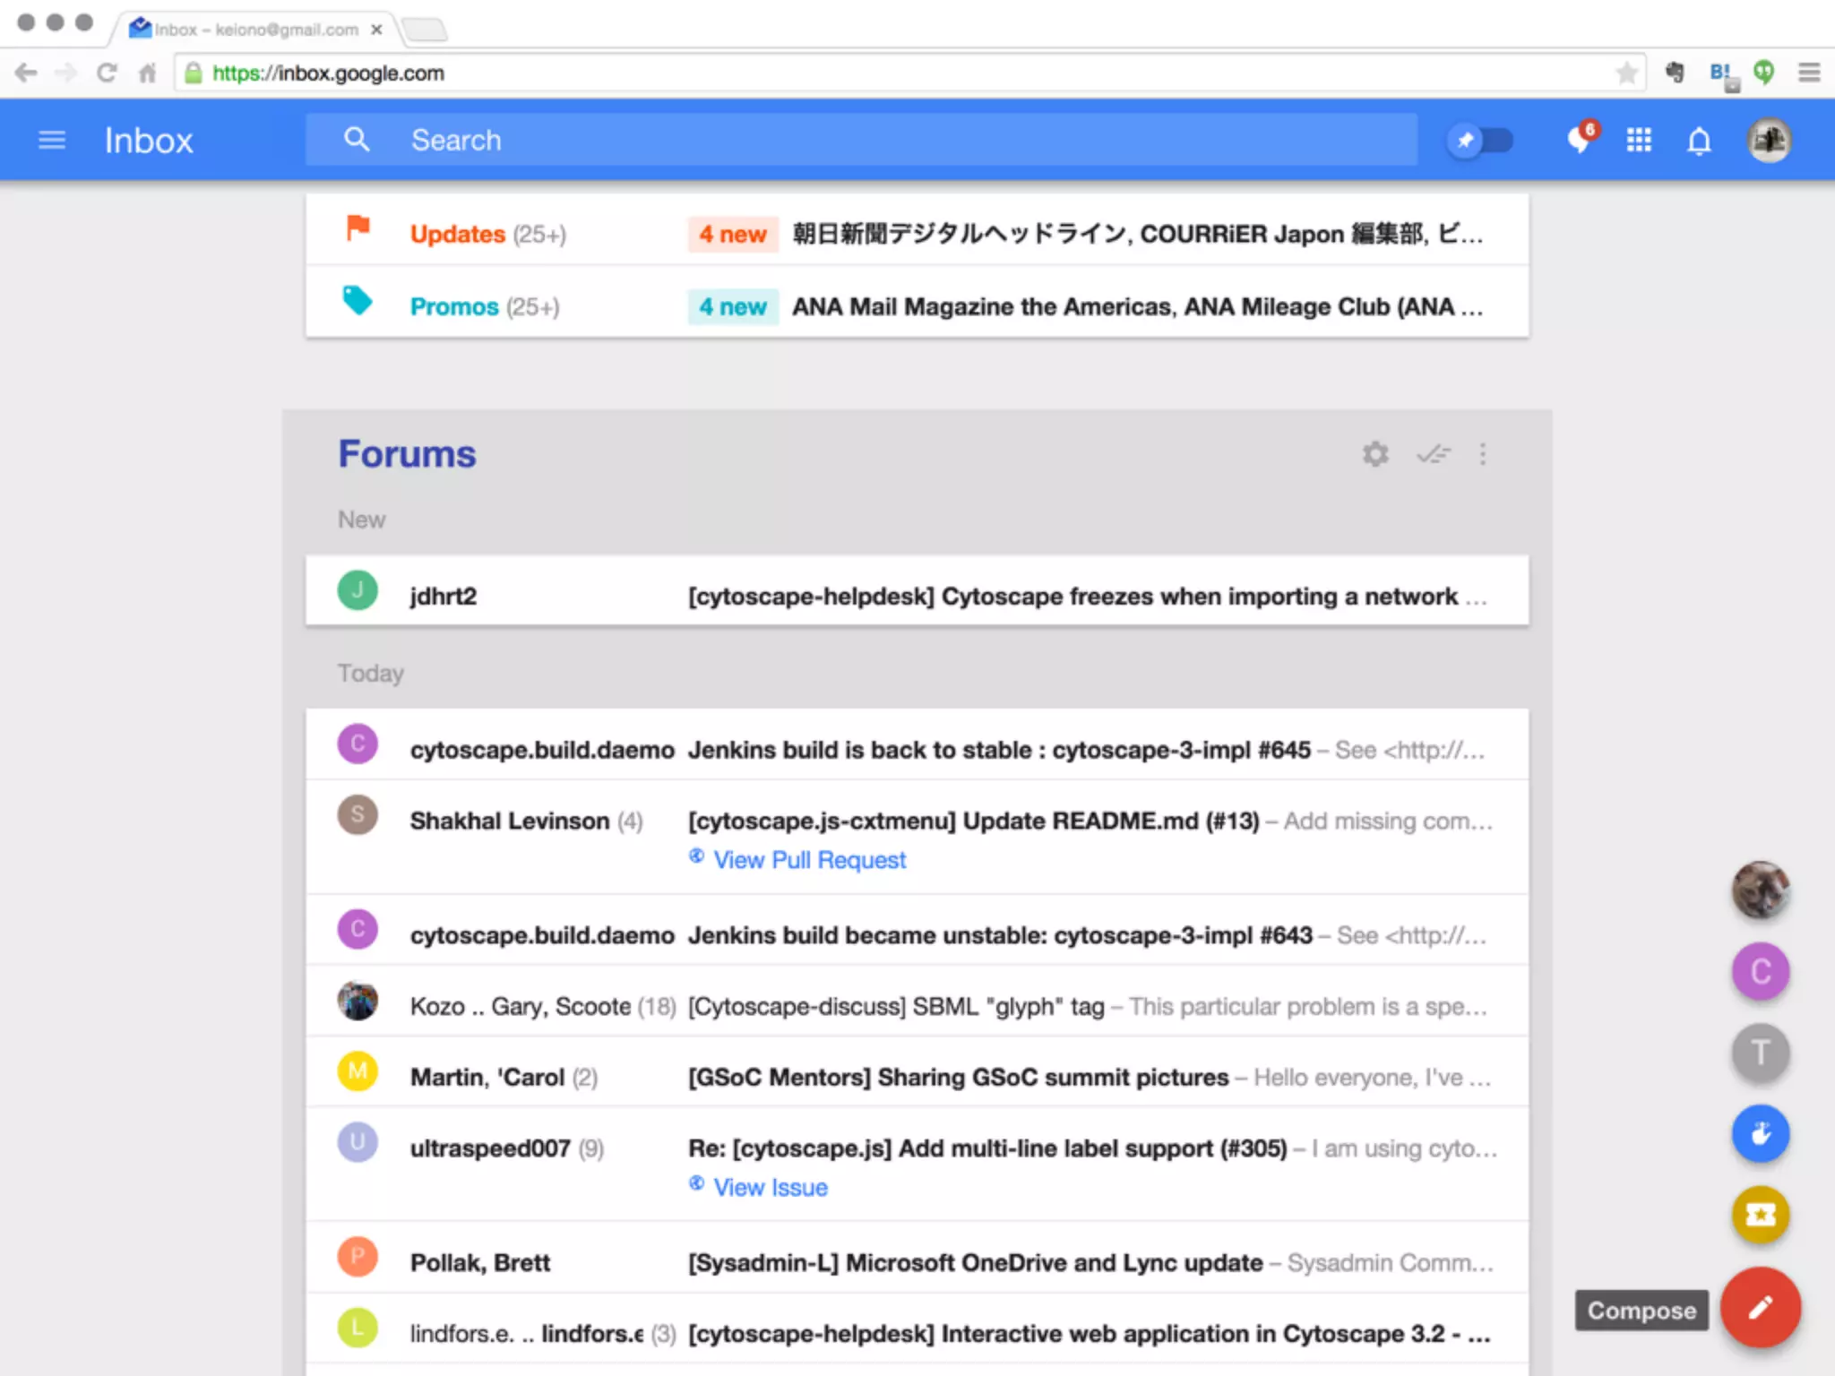
Task: Open the hamburger main menu
Action: pyautogui.click(x=52, y=141)
